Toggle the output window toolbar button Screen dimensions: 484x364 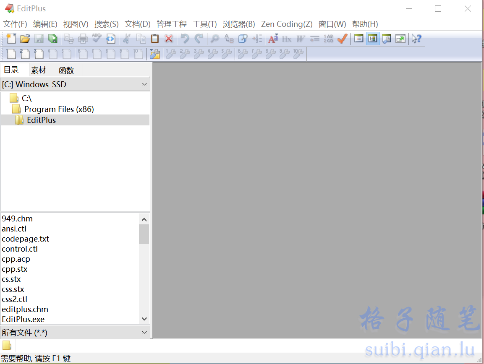point(387,39)
